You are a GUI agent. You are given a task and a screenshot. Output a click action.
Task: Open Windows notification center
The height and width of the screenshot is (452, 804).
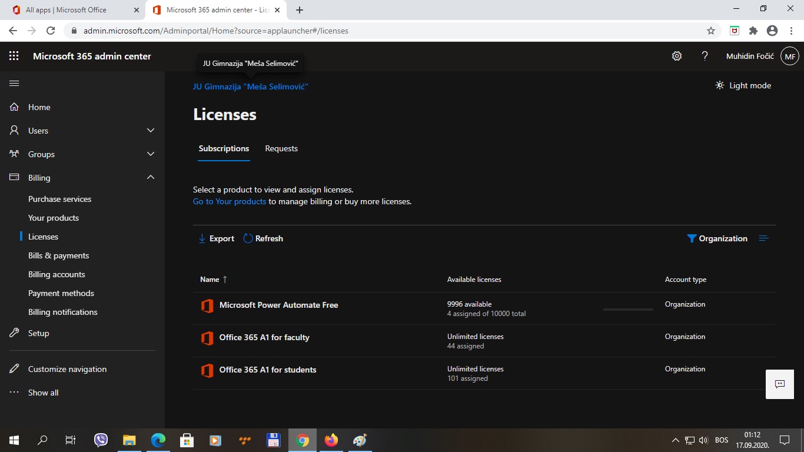click(x=784, y=440)
